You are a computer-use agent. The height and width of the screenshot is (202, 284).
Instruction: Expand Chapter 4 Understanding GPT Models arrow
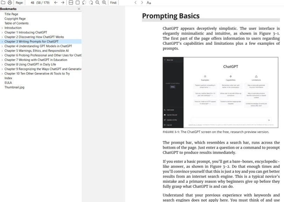tap(2, 46)
